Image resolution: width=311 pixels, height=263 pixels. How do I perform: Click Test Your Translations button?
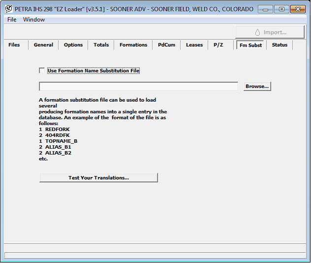[98, 178]
